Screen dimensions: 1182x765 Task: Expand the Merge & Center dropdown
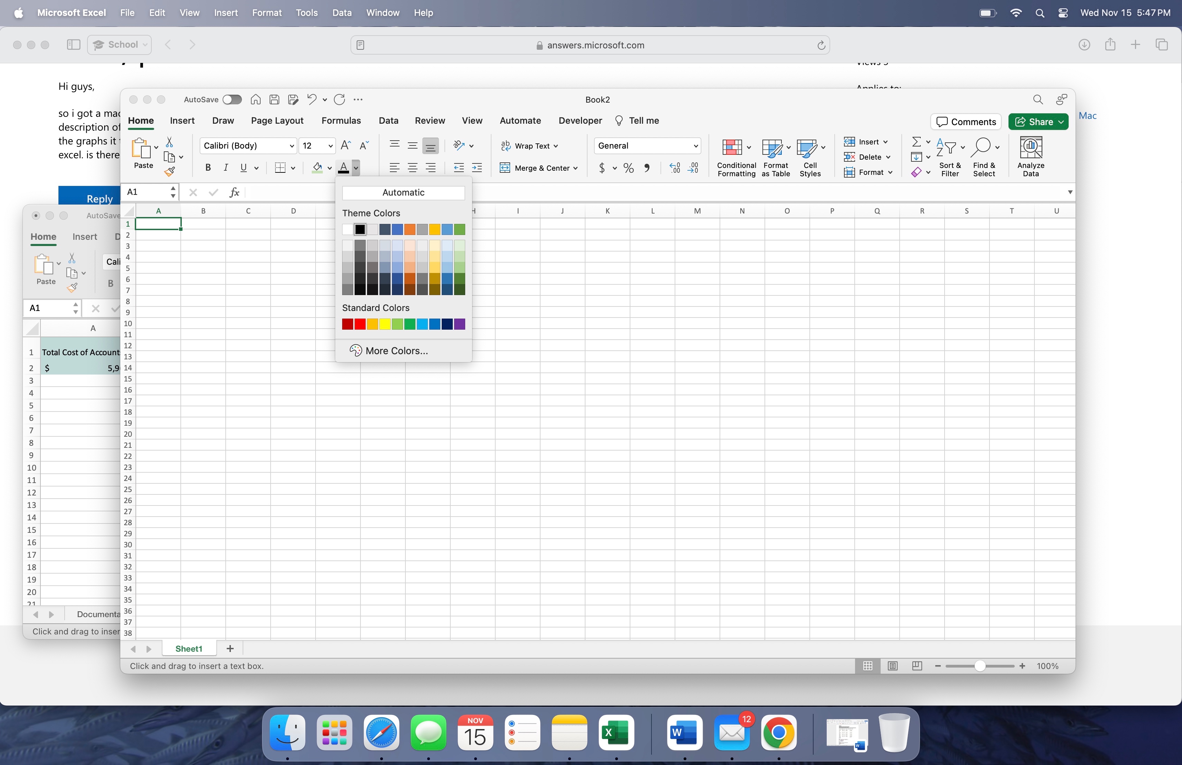pyautogui.click(x=575, y=168)
